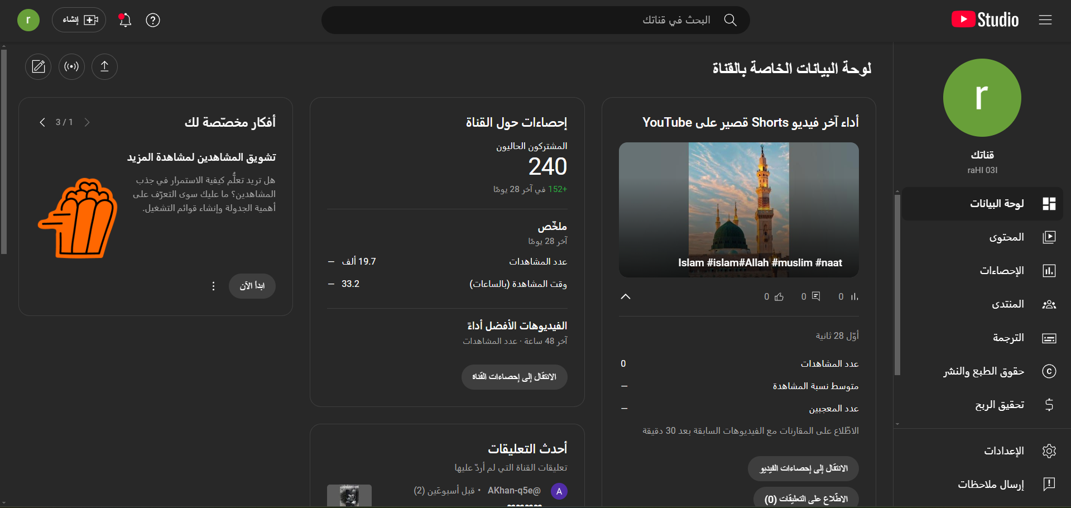
Task: Click الانتقال إلى إحصاءات الفيديو button
Action: point(803,468)
